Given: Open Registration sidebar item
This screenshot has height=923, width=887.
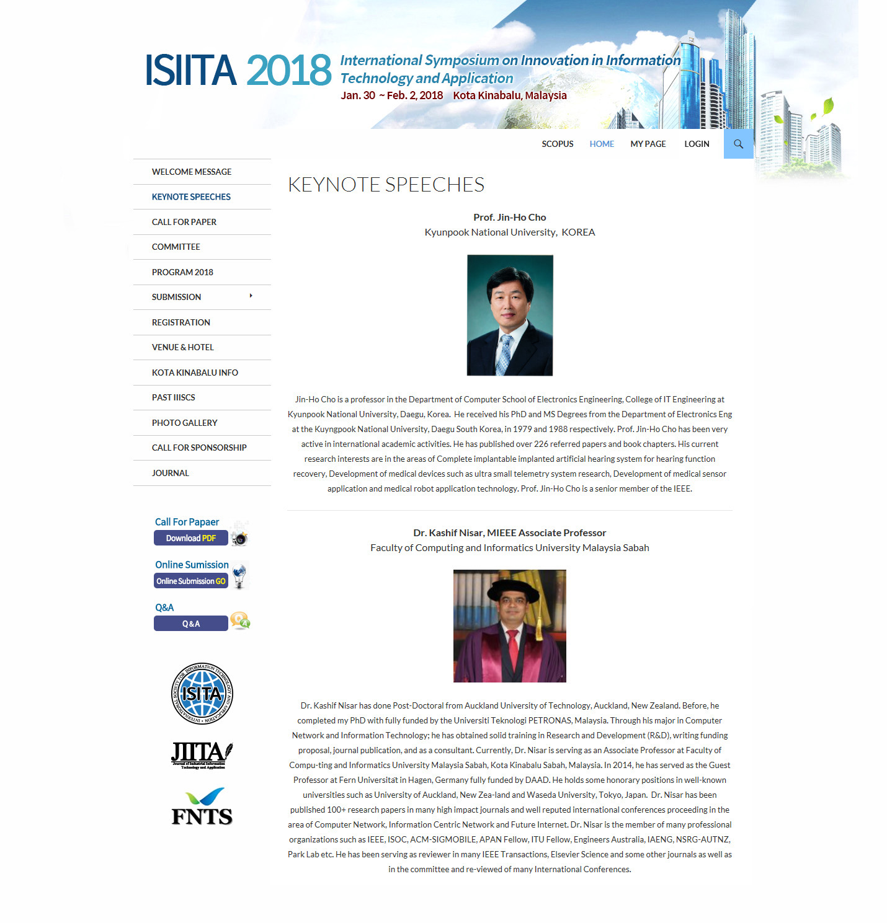Looking at the screenshot, I should point(202,322).
